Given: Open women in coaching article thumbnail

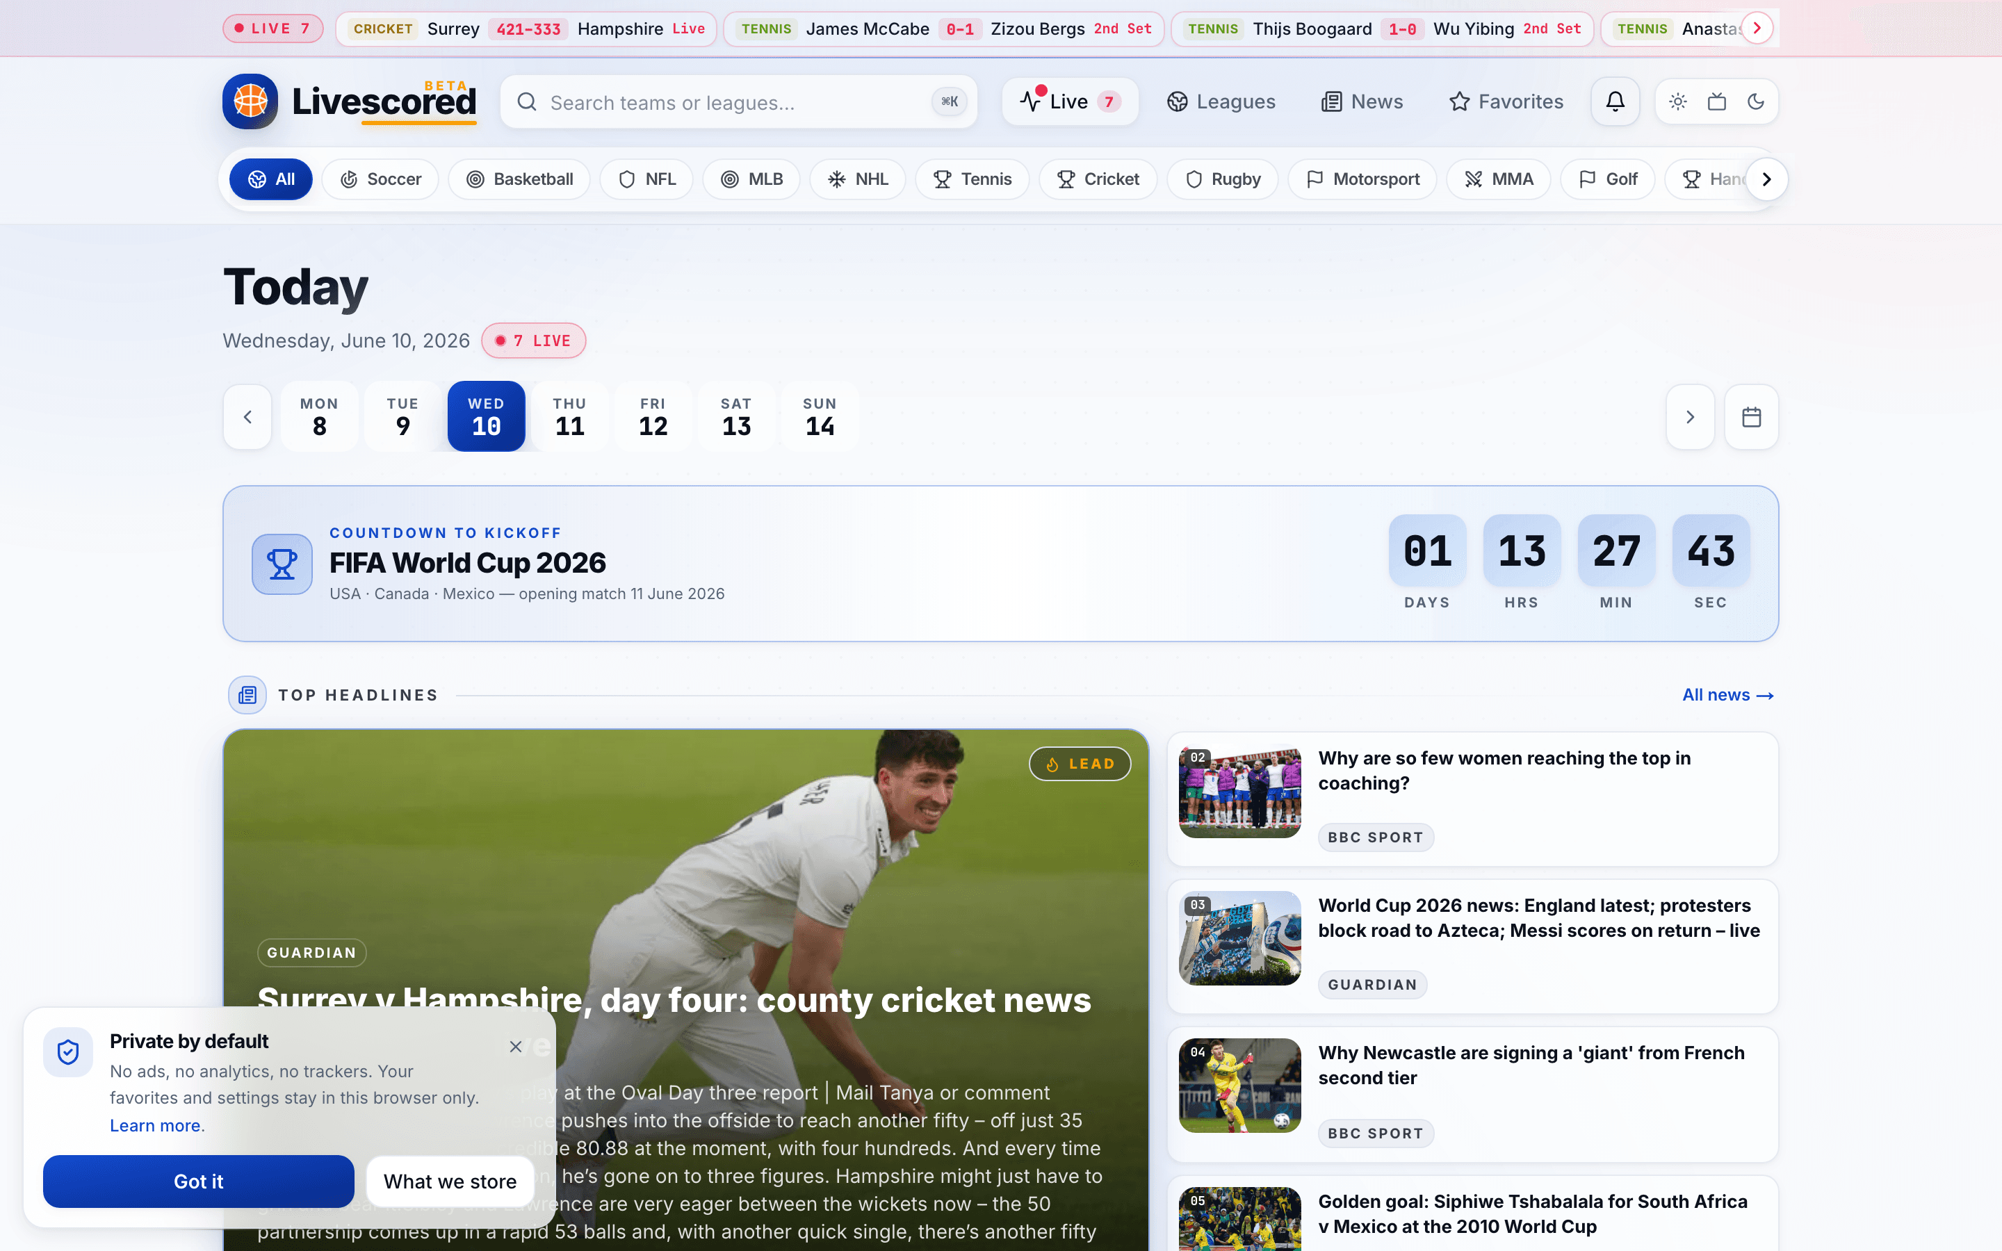Looking at the screenshot, I should pos(1239,792).
